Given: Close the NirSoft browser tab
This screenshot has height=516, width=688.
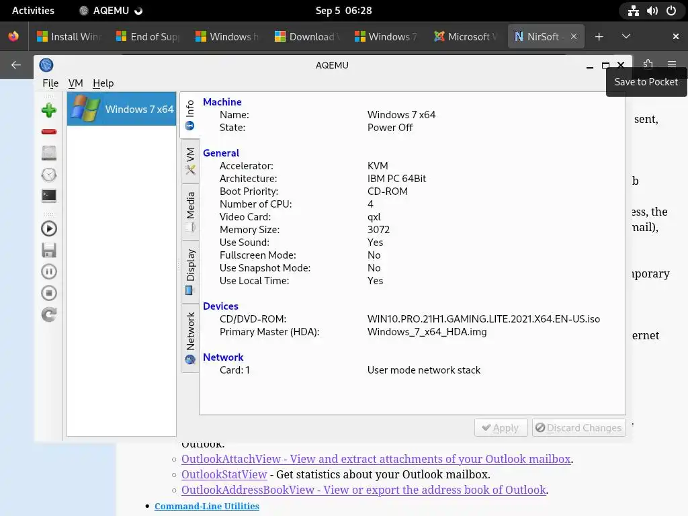Looking at the screenshot, I should click(x=574, y=36).
